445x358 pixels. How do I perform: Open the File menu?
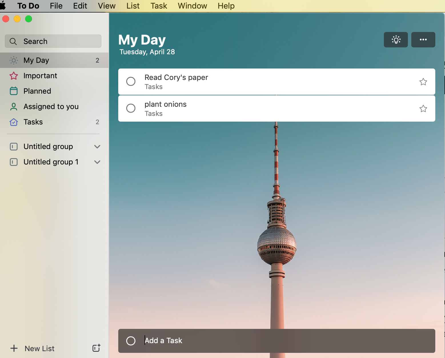click(56, 6)
